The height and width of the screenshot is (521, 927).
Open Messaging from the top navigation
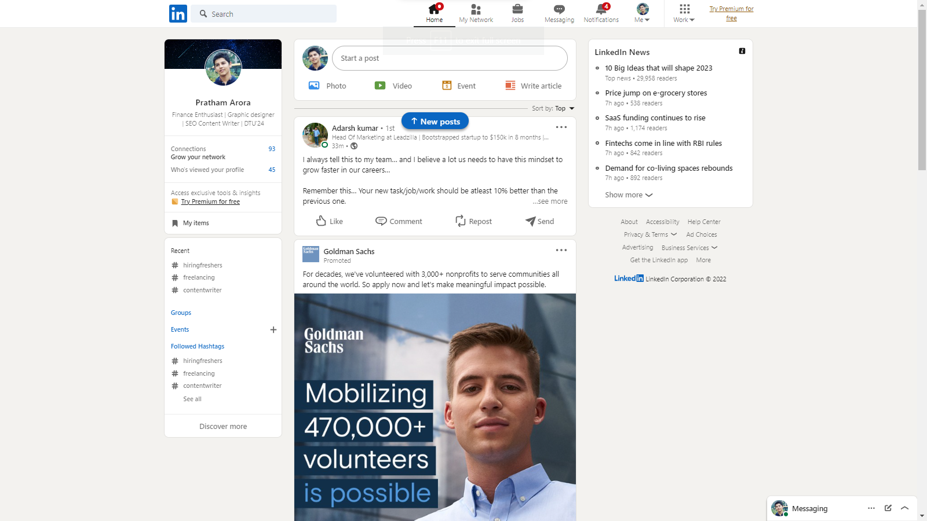(x=559, y=10)
